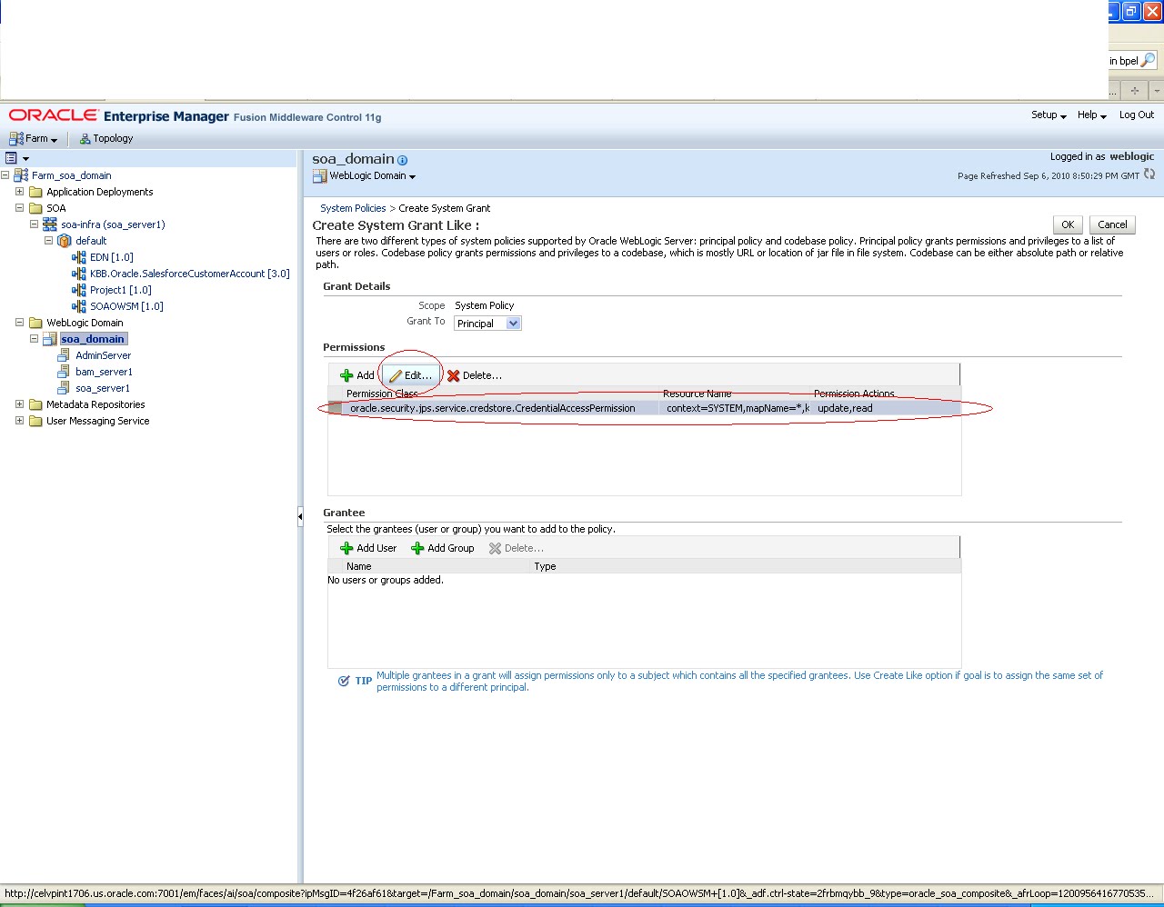Click the page refresh icon near the timestamp
This screenshot has width=1164, height=907.
[1149, 174]
